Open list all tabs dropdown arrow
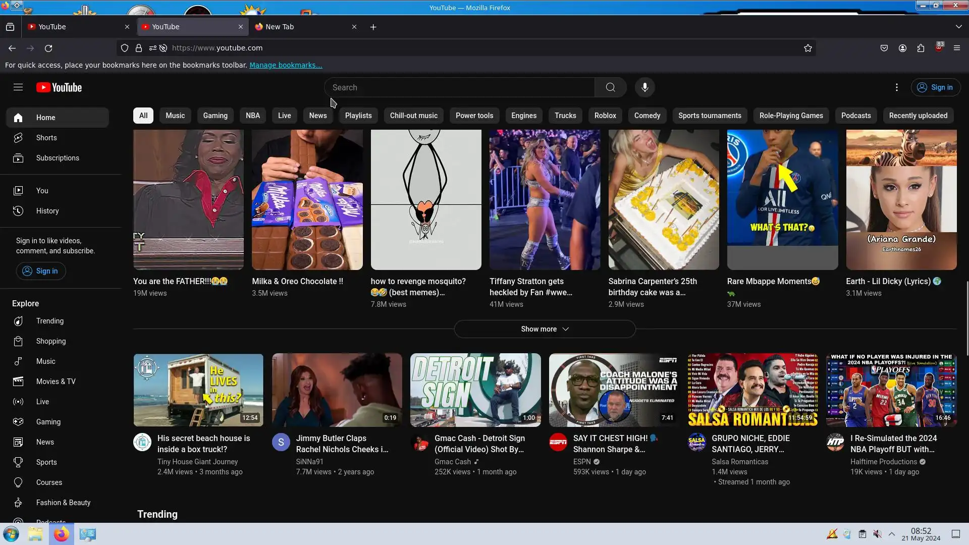This screenshot has height=545, width=969. click(x=958, y=27)
